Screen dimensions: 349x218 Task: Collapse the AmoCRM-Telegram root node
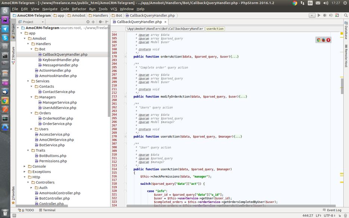point(18,28)
